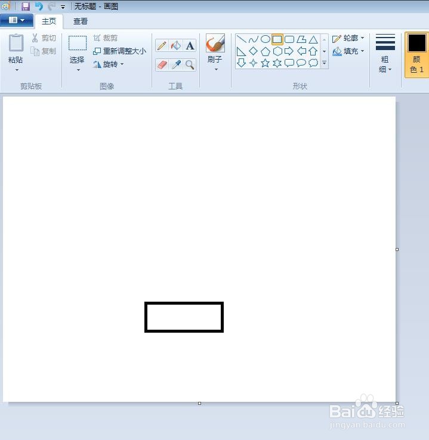
Task: Choose the Line shape
Action: pyautogui.click(x=241, y=39)
